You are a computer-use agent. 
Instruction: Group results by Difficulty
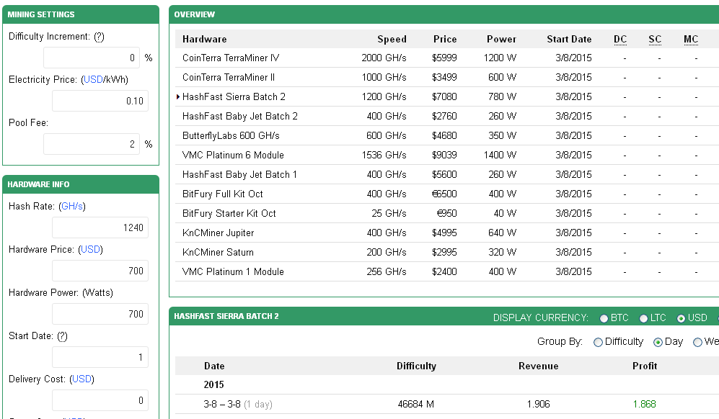click(x=598, y=342)
